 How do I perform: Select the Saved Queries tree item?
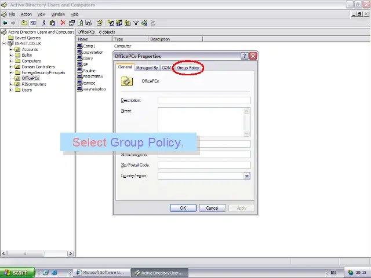pos(27,38)
